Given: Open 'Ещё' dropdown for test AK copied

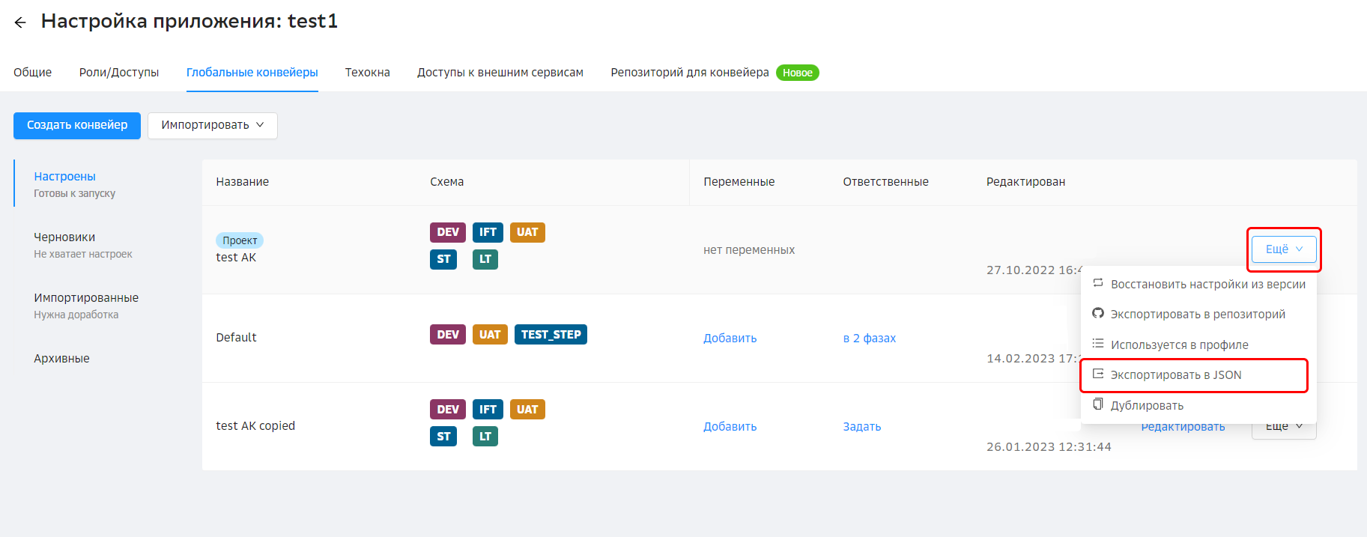Looking at the screenshot, I should tap(1284, 428).
